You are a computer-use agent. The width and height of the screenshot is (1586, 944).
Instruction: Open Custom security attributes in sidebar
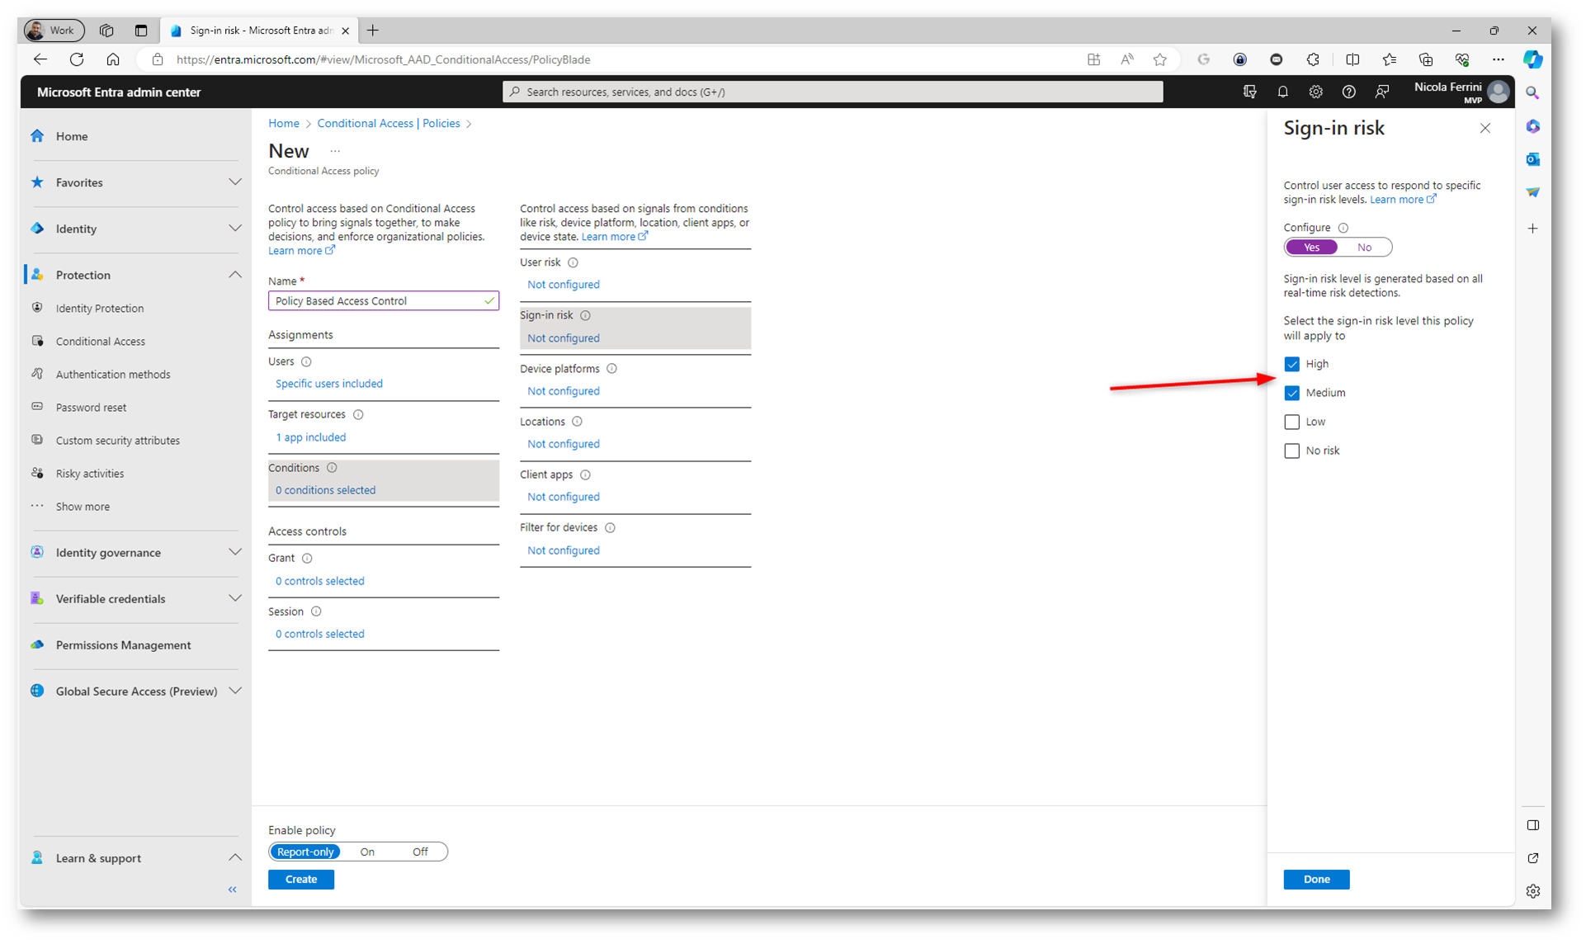[117, 441]
